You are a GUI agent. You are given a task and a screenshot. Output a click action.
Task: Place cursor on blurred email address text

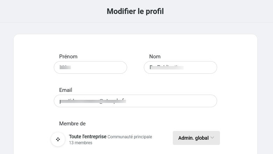point(93,101)
